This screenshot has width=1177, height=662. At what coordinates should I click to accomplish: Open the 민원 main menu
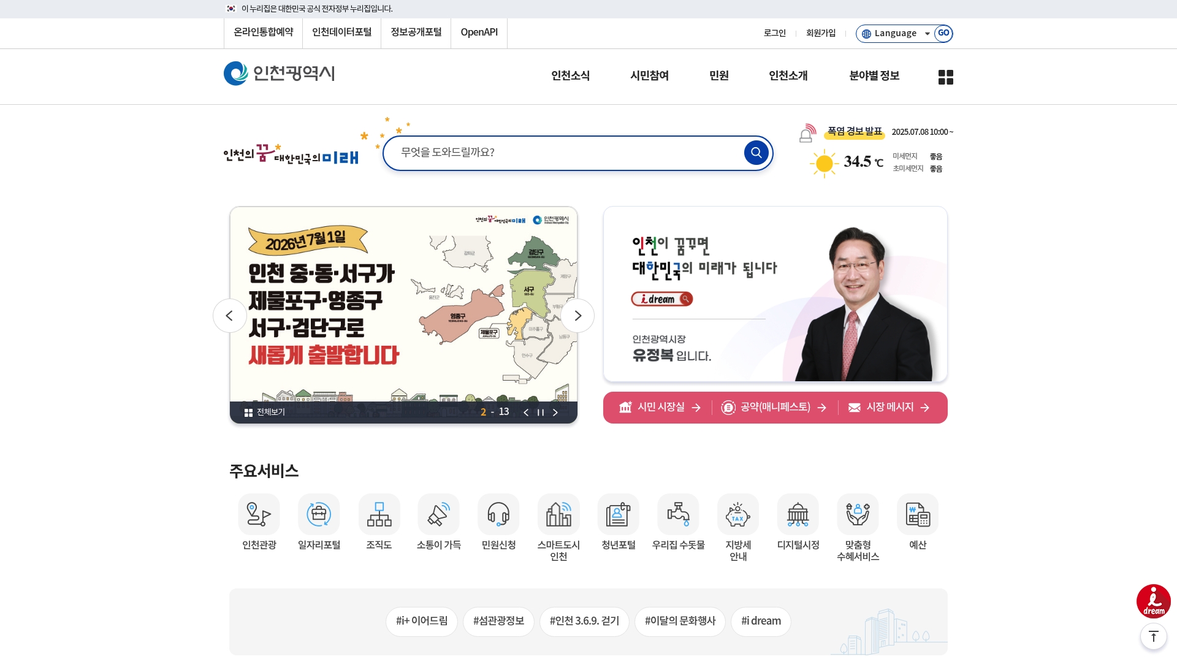tap(718, 76)
